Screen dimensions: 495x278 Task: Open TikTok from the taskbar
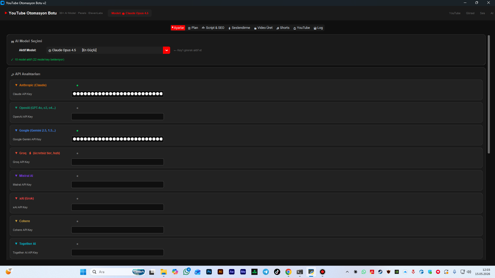[277, 272]
